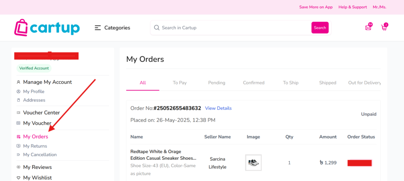Viewport: 404px width, 181px height.
Task: Click the My Cancellation icon
Action: coord(18,155)
